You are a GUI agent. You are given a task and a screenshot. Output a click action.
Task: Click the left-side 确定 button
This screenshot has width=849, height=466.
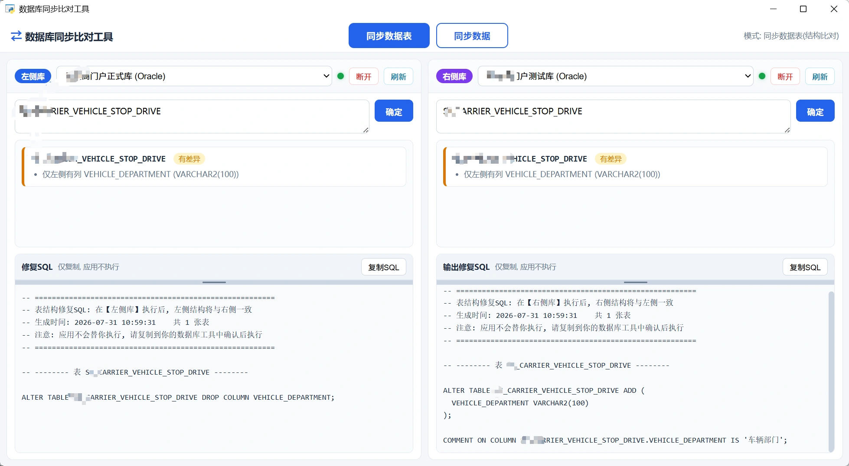(x=394, y=111)
